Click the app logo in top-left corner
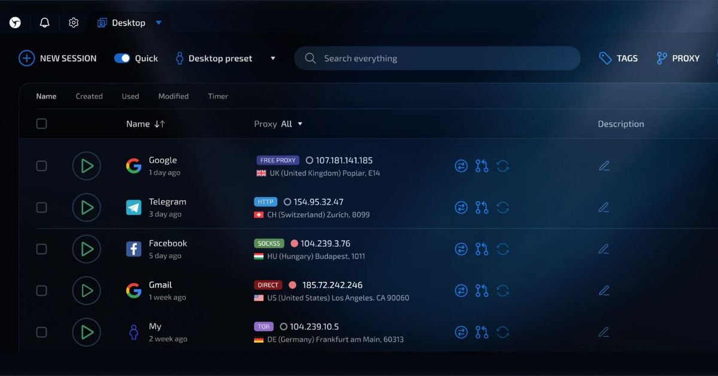 point(16,23)
